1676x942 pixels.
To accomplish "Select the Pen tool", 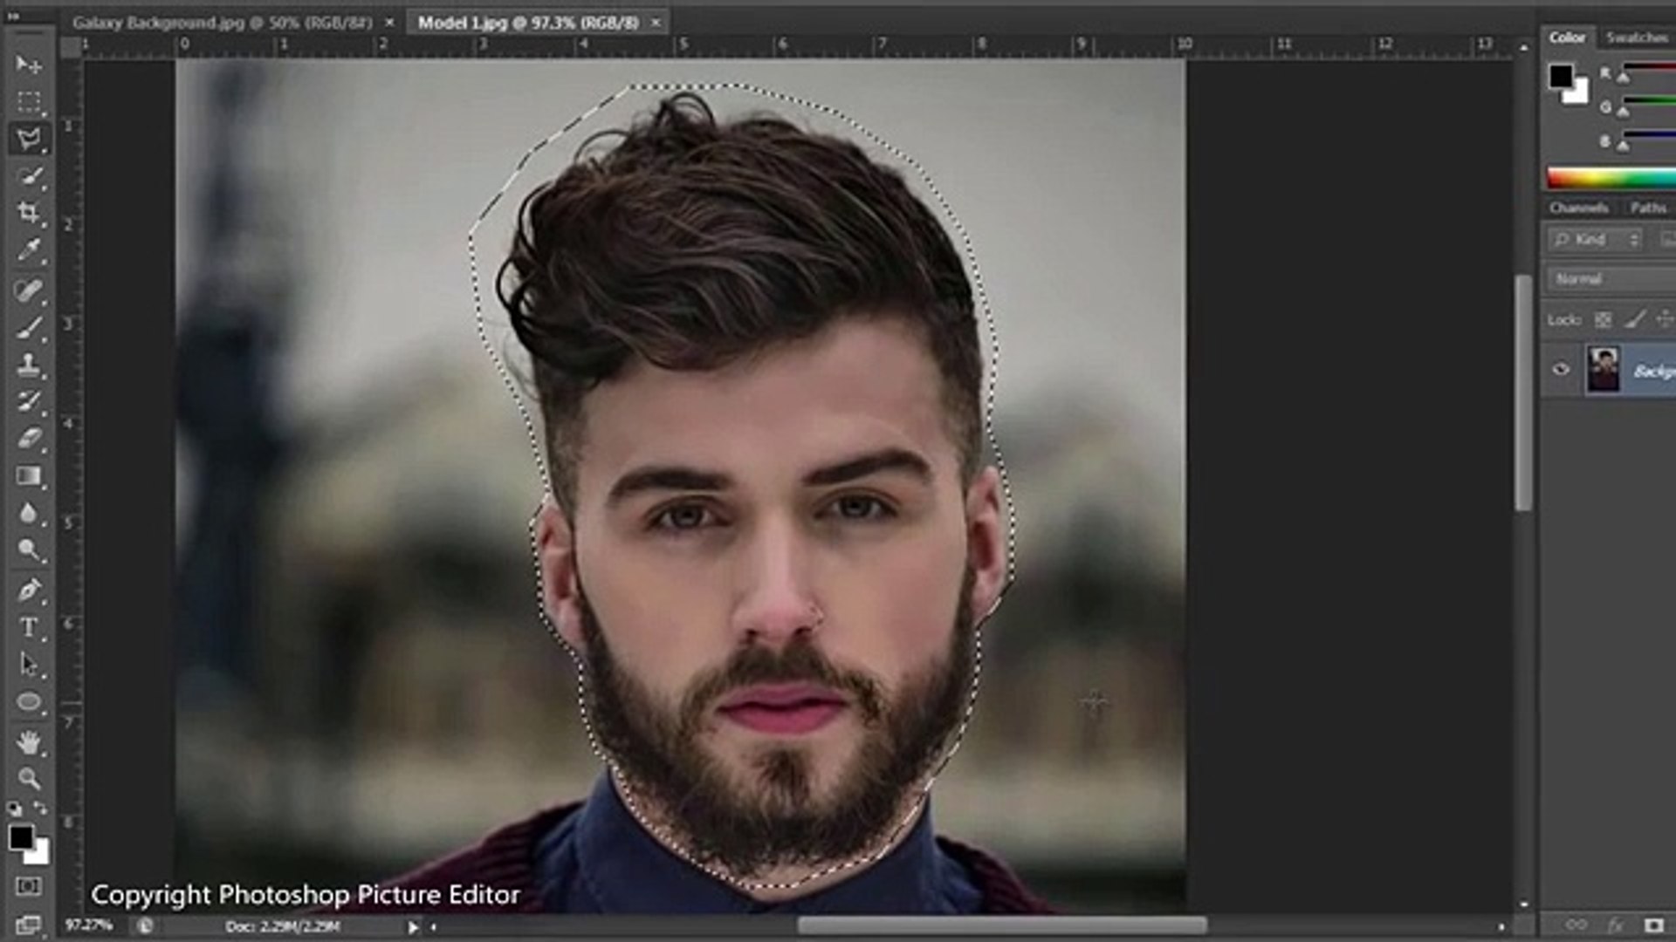I will (29, 590).
